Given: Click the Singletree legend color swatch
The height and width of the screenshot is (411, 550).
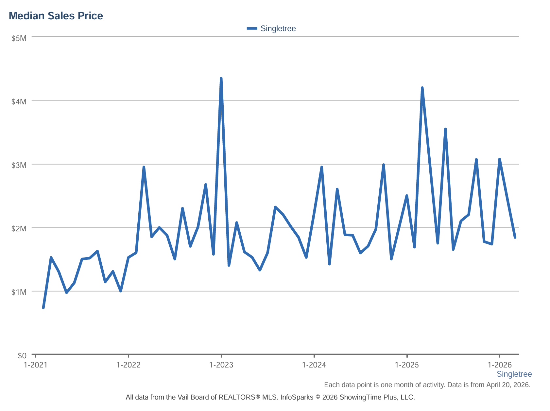Looking at the screenshot, I should 252,28.
